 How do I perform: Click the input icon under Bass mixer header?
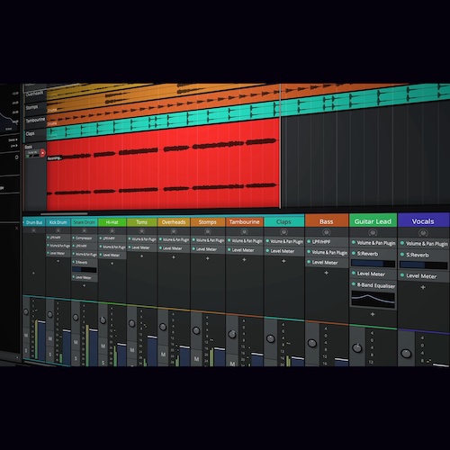327,232
